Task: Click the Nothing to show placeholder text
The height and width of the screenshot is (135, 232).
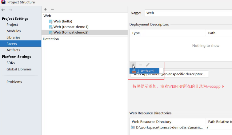Action: coord(206,46)
